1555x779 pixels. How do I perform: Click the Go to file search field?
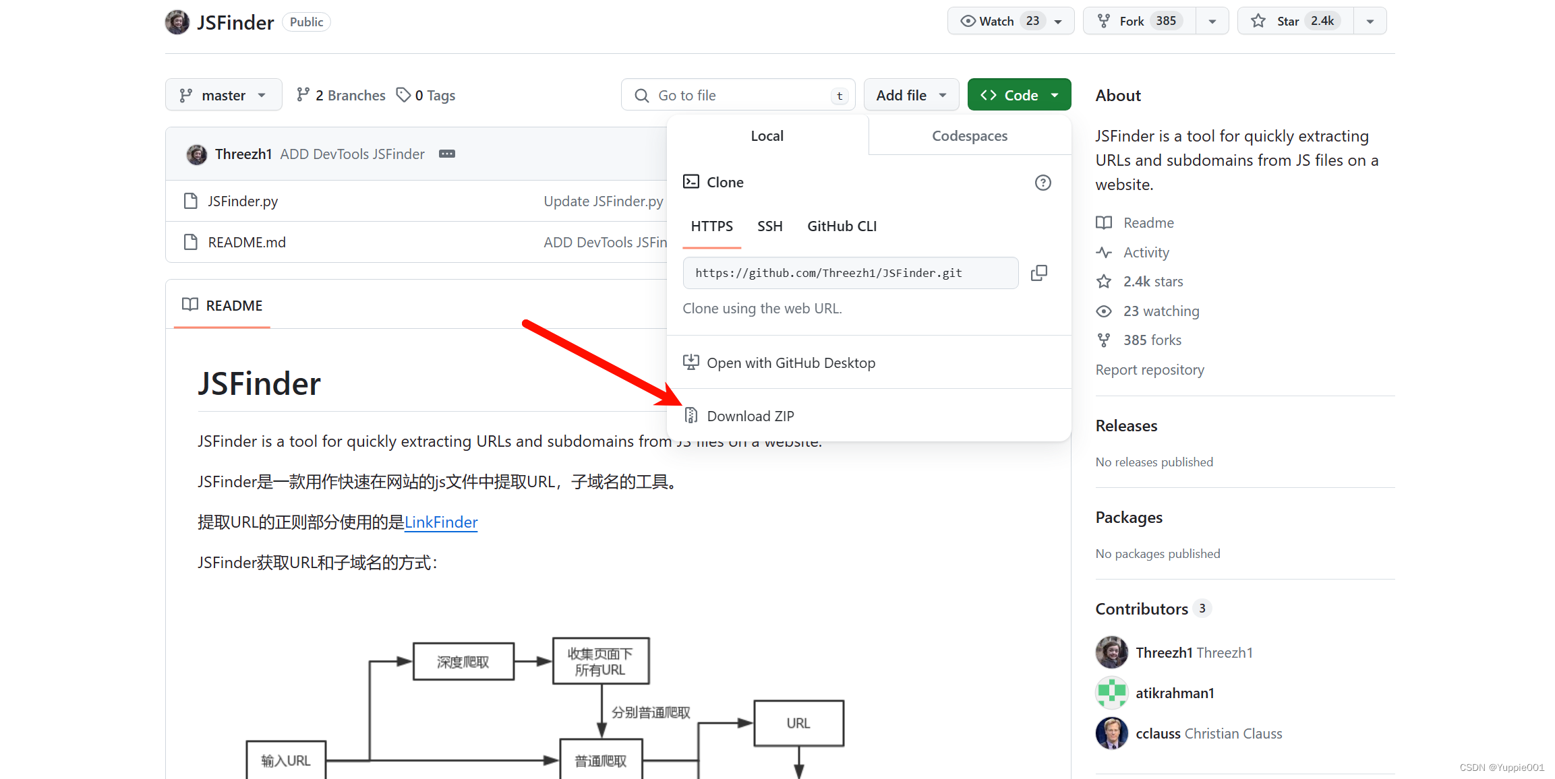(737, 94)
